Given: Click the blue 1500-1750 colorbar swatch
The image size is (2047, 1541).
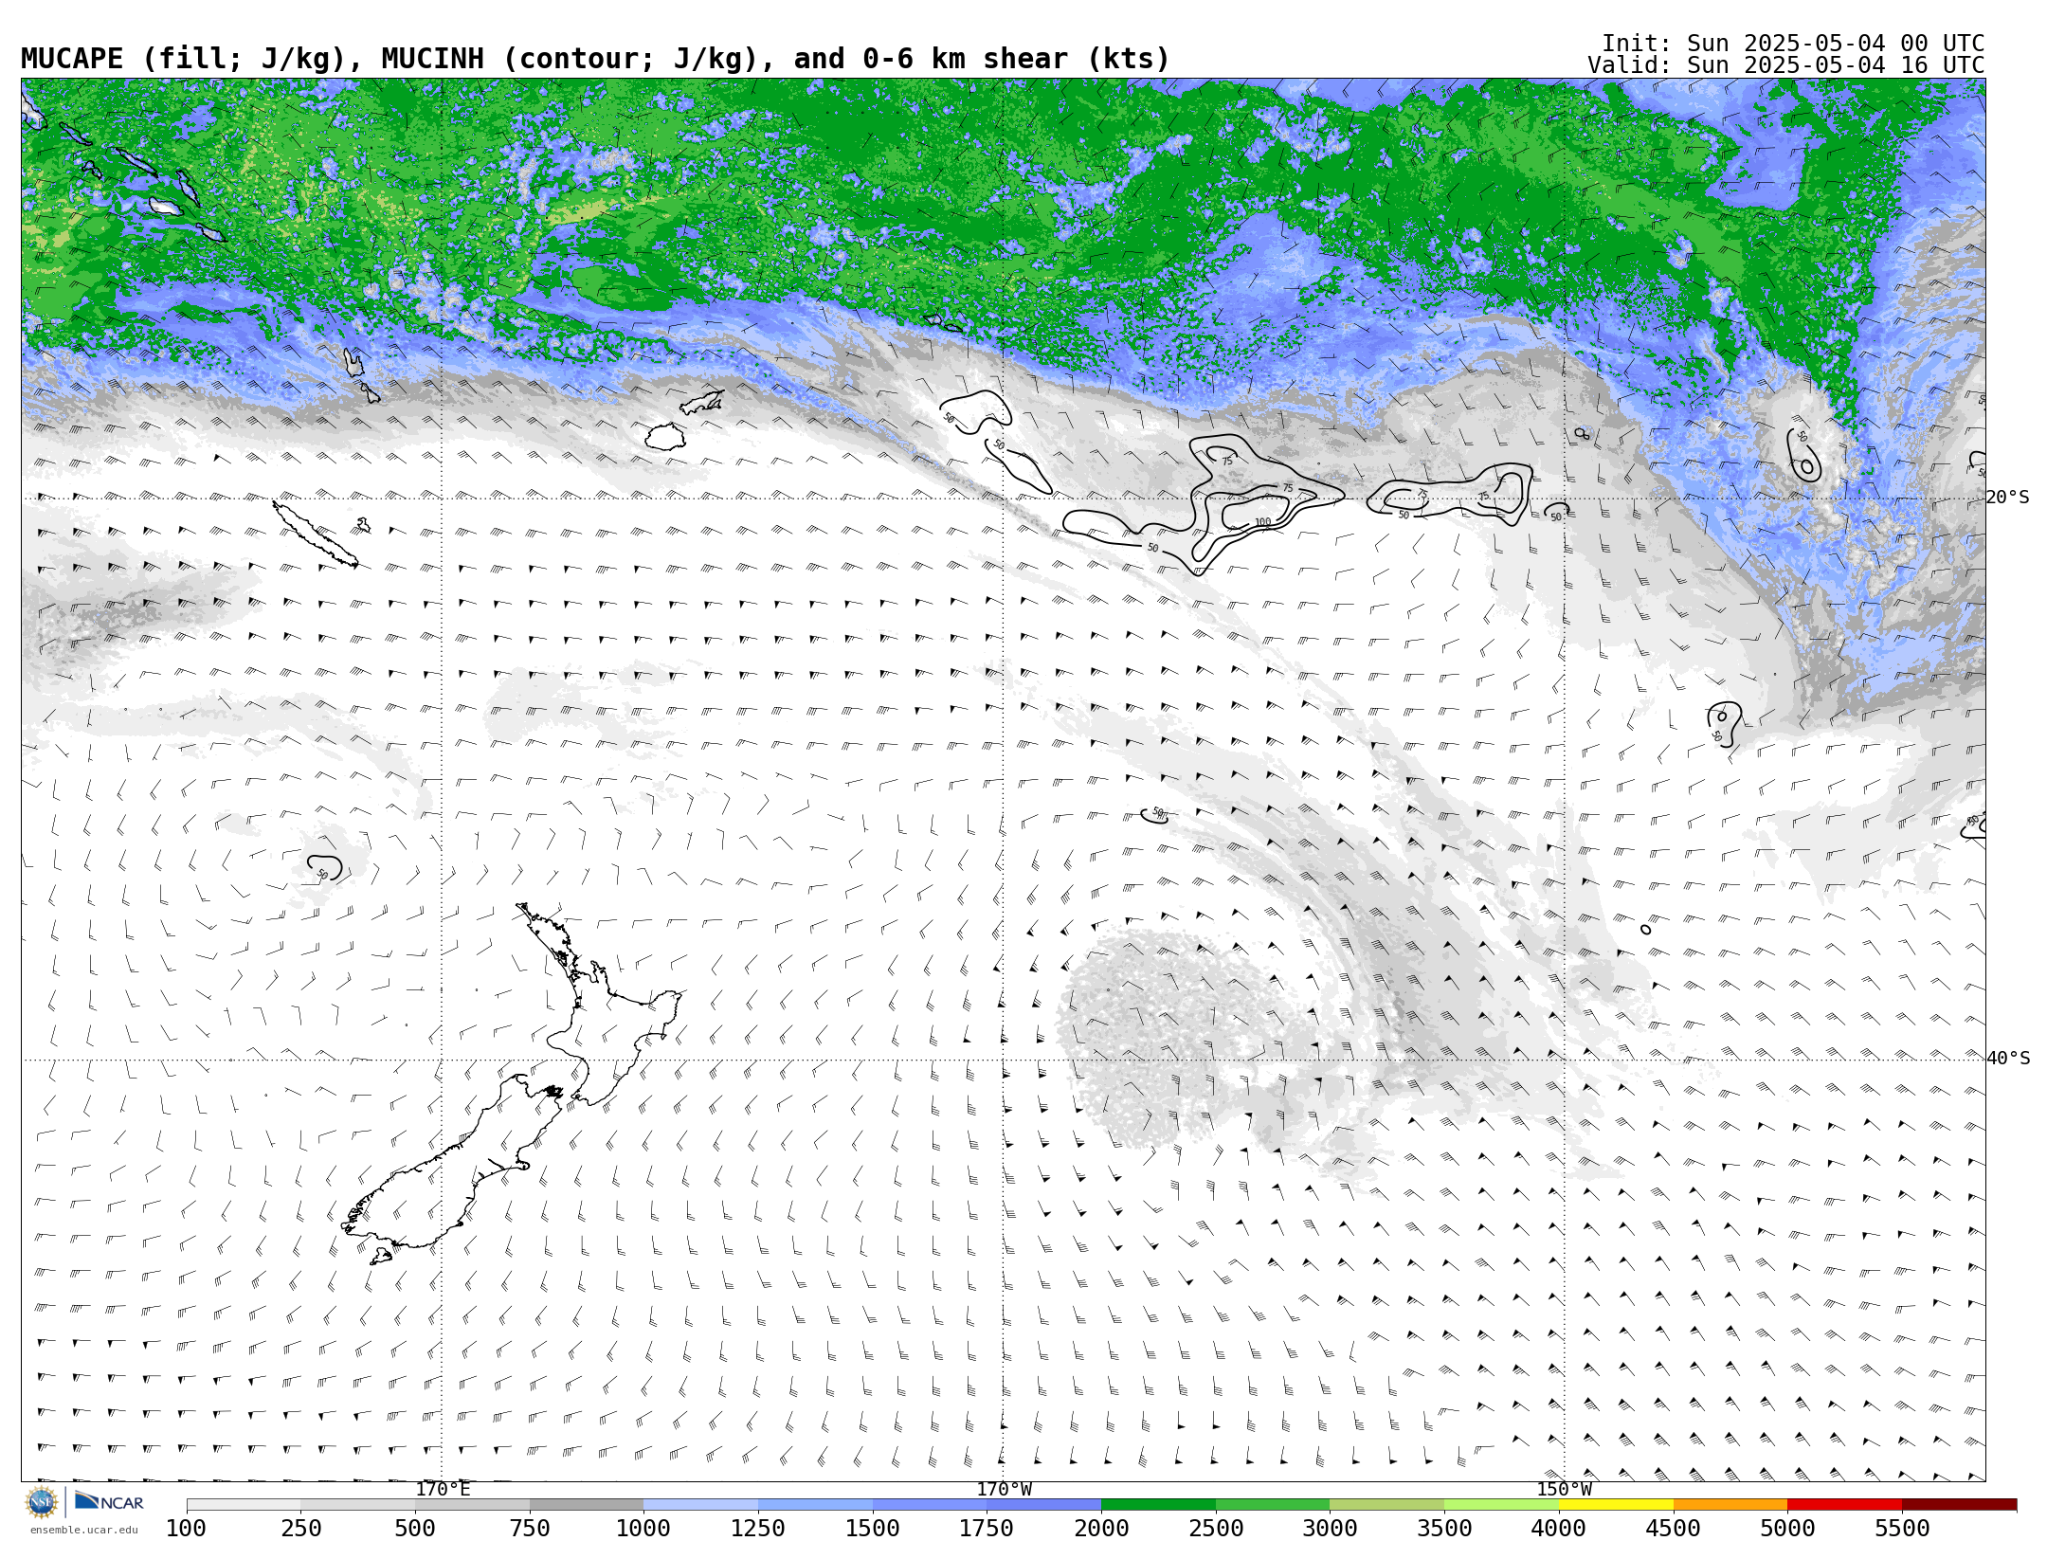Looking at the screenshot, I should click(x=930, y=1505).
